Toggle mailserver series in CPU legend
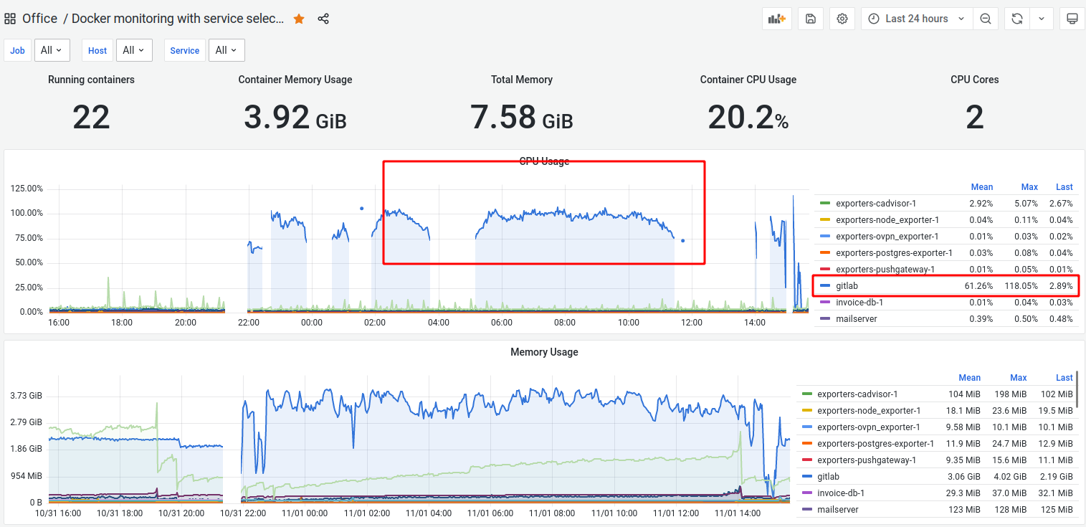This screenshot has width=1086, height=527. (856, 318)
